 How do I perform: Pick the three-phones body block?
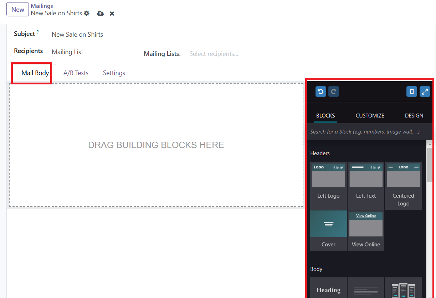tap(403, 288)
